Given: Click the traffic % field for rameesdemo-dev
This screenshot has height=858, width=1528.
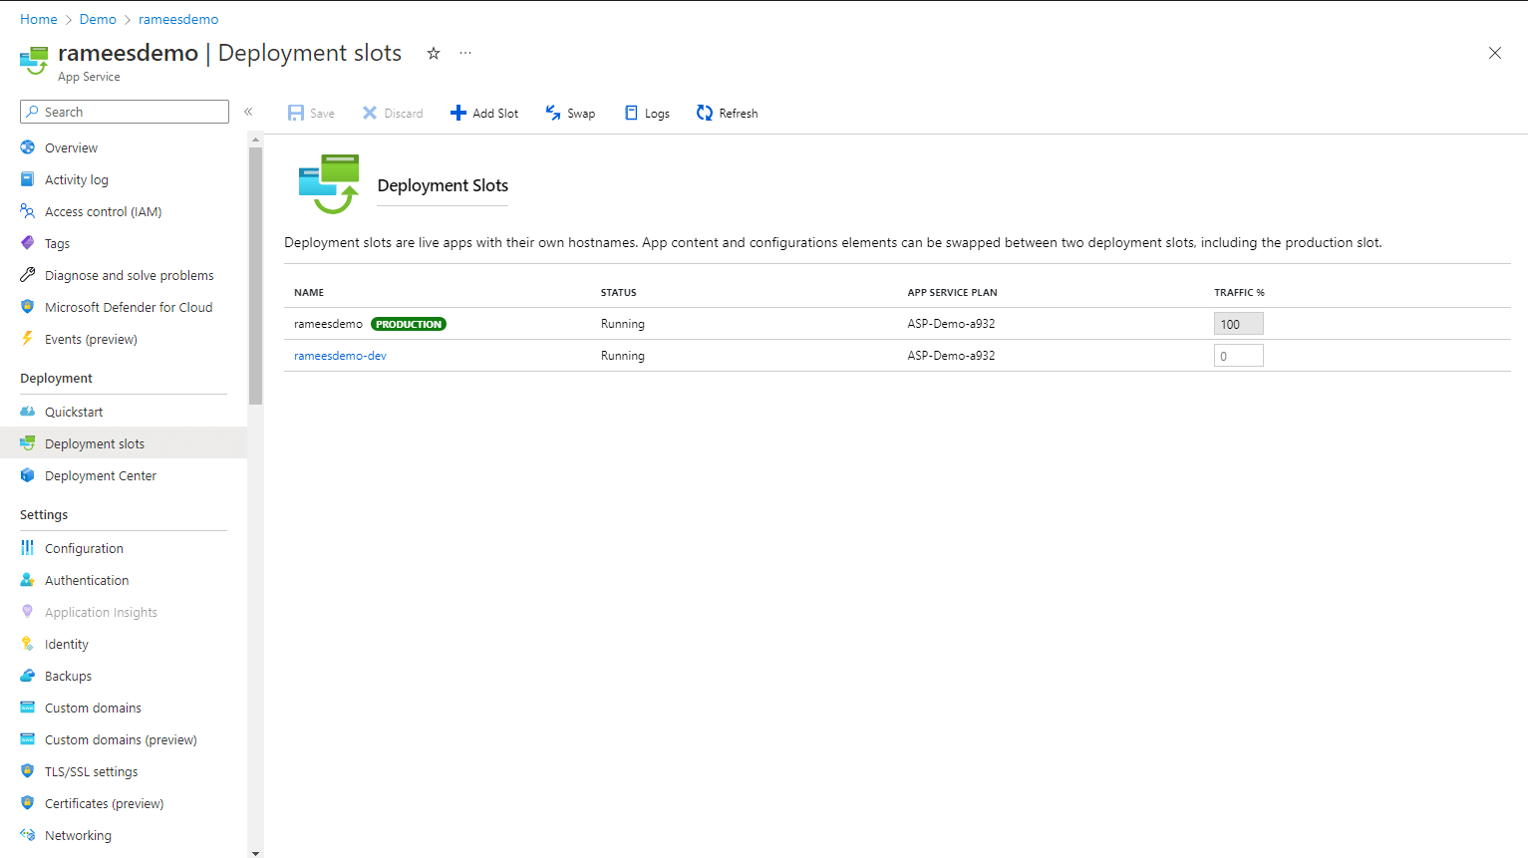Looking at the screenshot, I should 1238,356.
